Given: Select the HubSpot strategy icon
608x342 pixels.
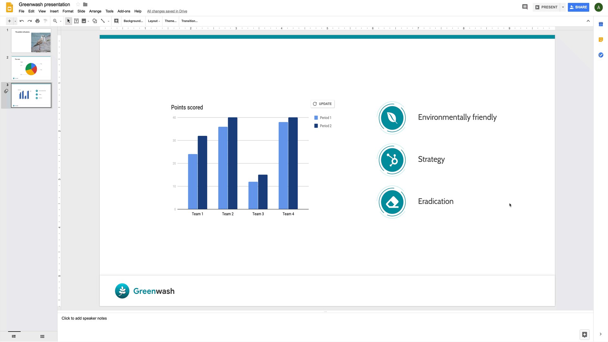Looking at the screenshot, I should [x=392, y=160].
